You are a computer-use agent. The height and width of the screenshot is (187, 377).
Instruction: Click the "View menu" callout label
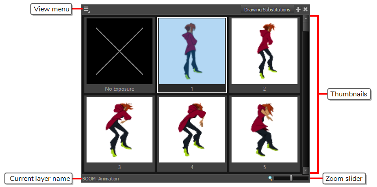[x=51, y=9]
